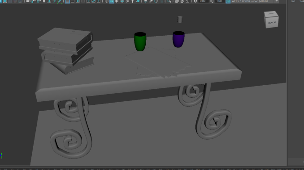
Task: Activate the grease pencil tool icon
Action: (x=60, y=1)
